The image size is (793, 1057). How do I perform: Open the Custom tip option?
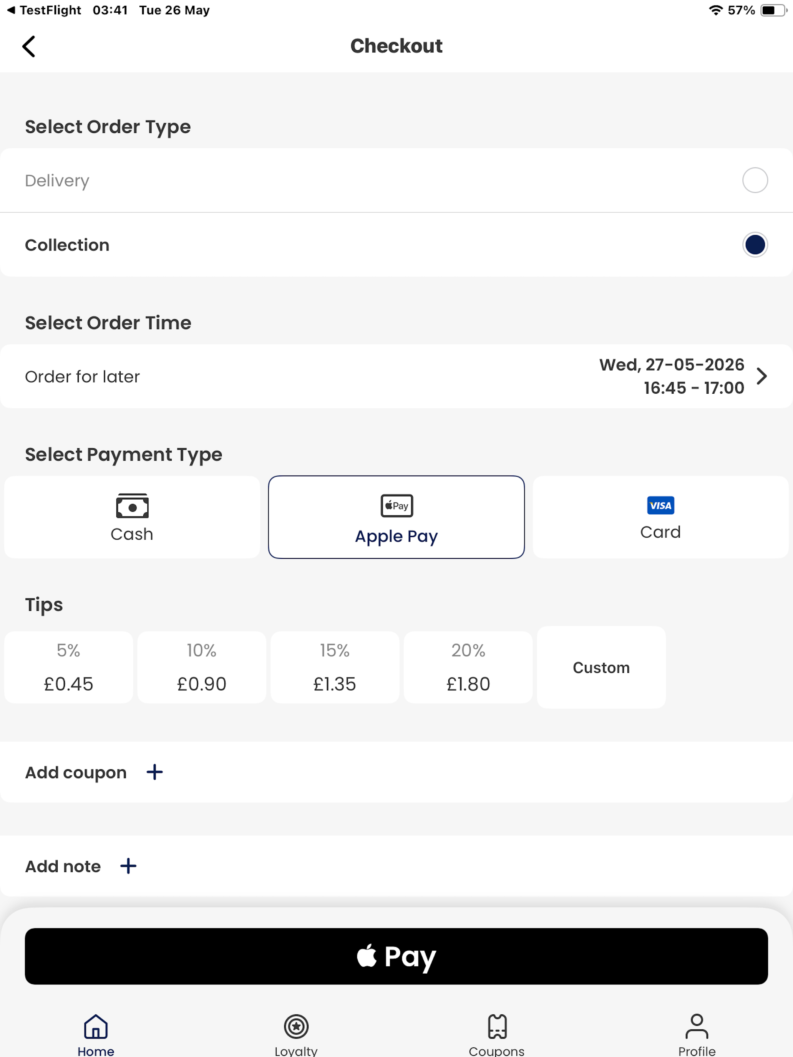[x=601, y=667]
